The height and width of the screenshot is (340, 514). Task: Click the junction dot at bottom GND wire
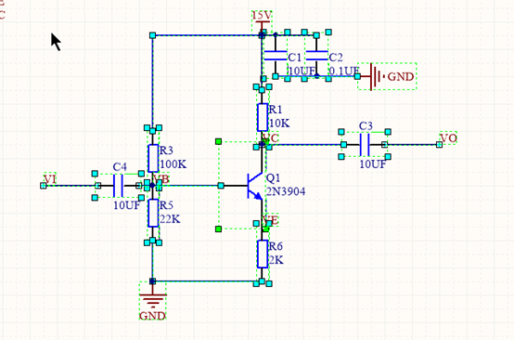click(x=152, y=281)
